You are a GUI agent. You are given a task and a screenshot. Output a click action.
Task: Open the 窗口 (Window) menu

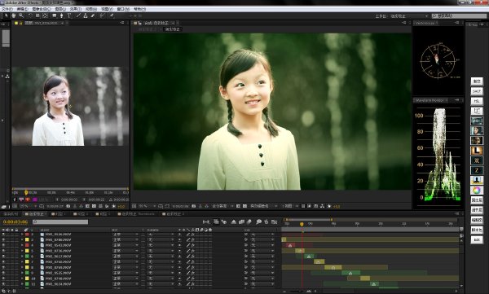pos(123,9)
